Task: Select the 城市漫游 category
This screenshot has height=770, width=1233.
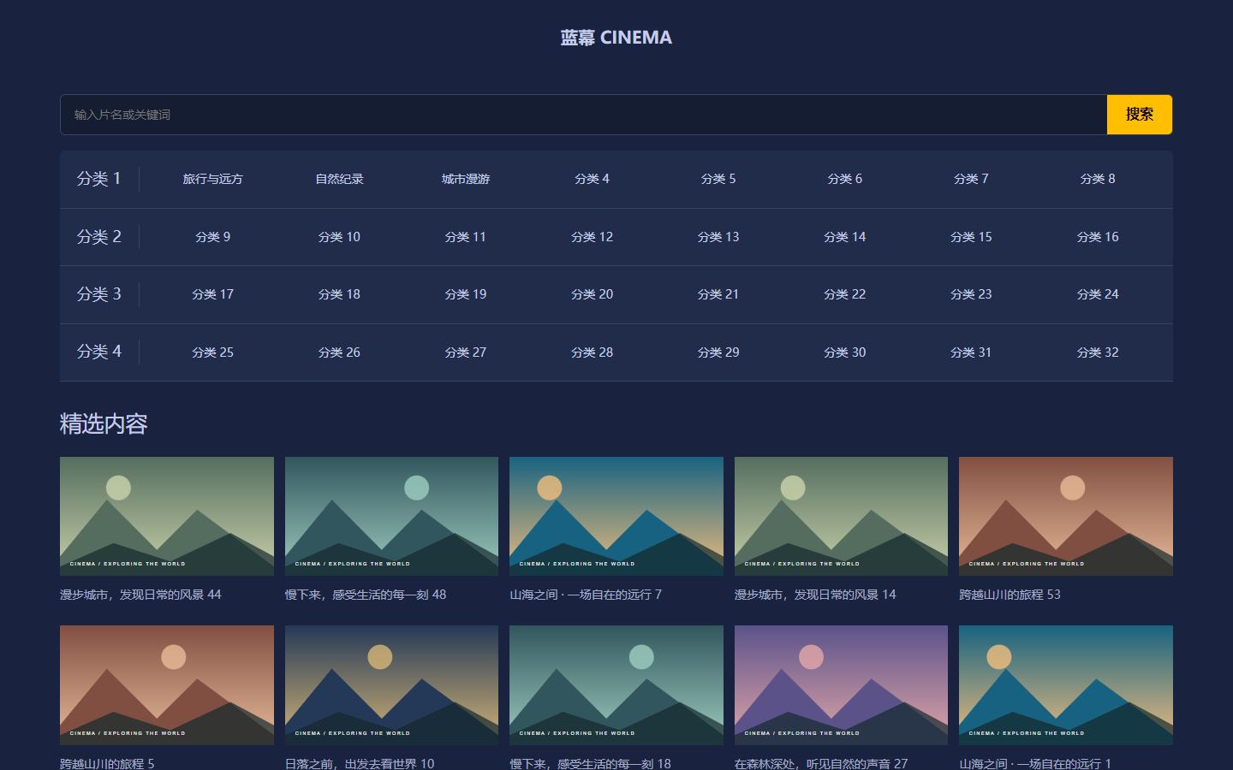Action: click(x=466, y=179)
